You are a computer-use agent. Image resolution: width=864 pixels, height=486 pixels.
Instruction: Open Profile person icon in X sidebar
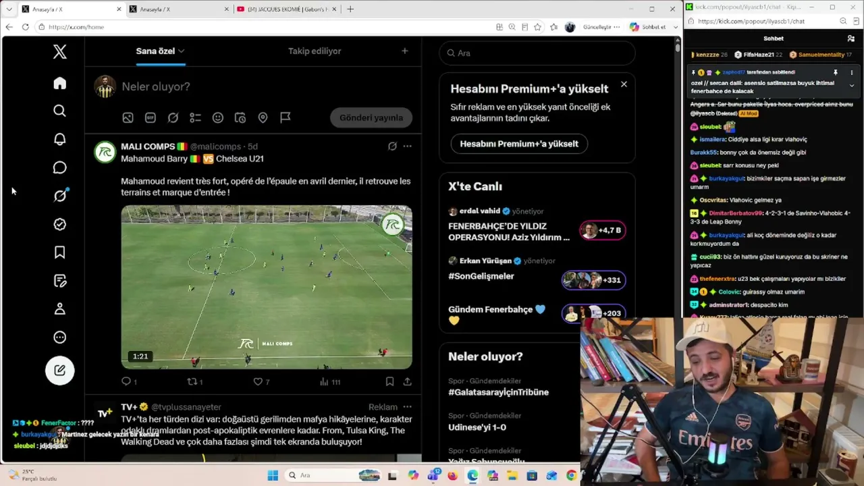pos(60,309)
